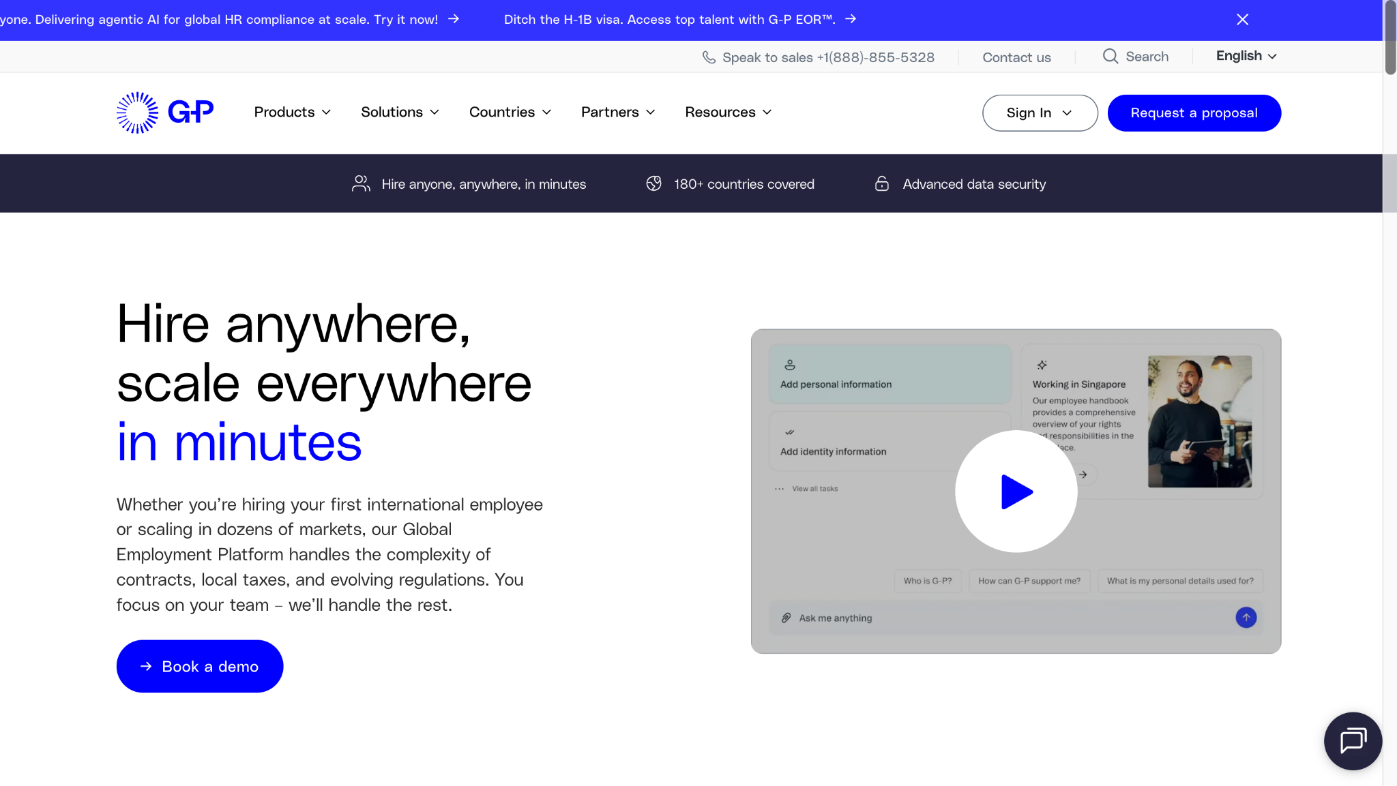Click Speak to sales phone number

point(828,57)
